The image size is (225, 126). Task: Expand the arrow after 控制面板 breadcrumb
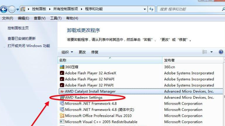(50, 9)
